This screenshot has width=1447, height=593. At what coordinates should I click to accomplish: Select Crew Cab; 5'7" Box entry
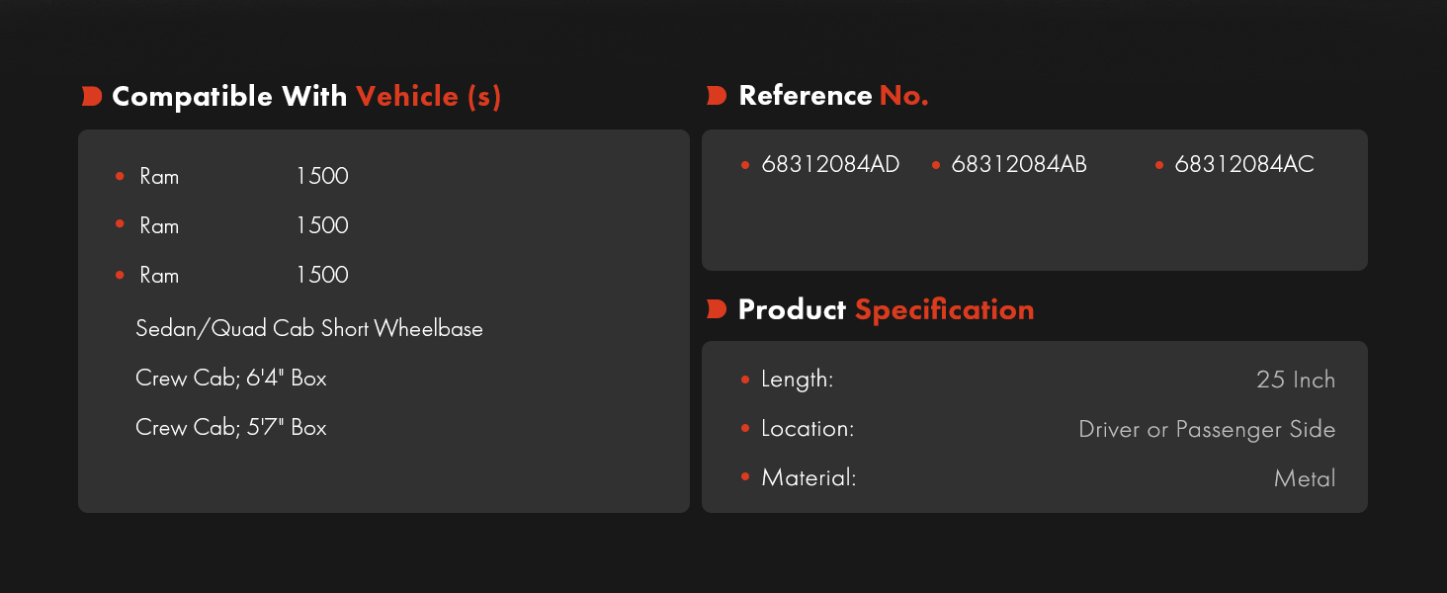pyautogui.click(x=231, y=427)
